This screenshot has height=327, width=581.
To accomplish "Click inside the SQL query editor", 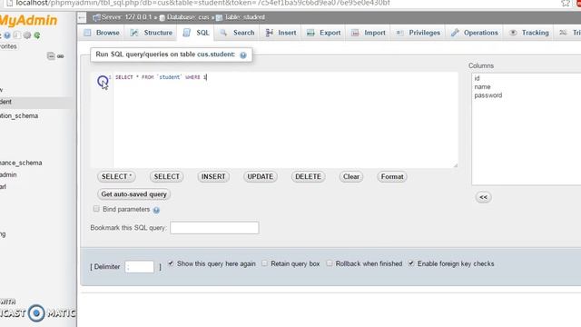I will coord(285,120).
